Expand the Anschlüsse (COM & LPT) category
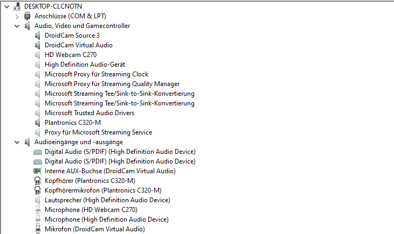The height and width of the screenshot is (234, 394). pos(17,17)
